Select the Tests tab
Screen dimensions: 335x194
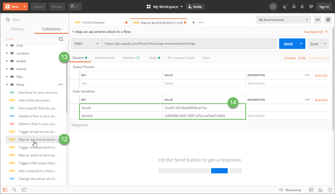tap(206, 58)
